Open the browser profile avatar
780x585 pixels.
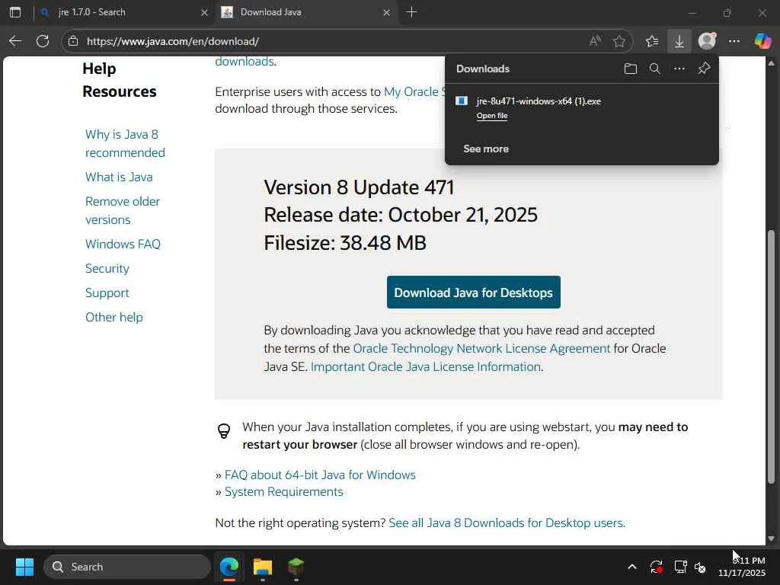pyautogui.click(x=707, y=41)
